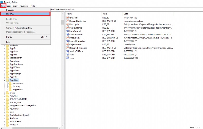Viewport: 203px width, 129px height.
Task: Expand the AppID key
Action: [4, 48]
